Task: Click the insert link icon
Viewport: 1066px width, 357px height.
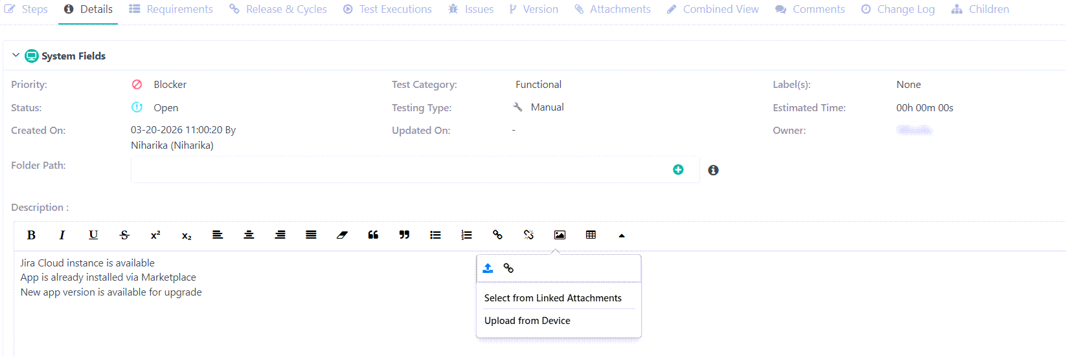Action: click(x=497, y=235)
